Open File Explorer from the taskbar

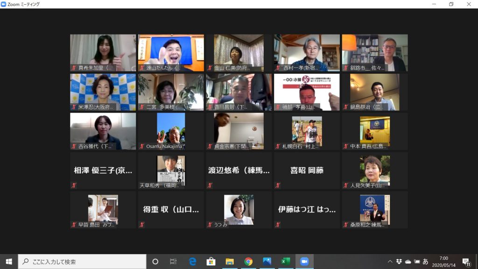[x=229, y=262]
